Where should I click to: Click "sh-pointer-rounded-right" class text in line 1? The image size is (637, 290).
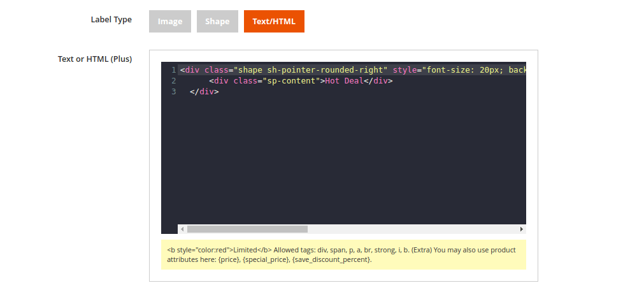click(x=325, y=70)
